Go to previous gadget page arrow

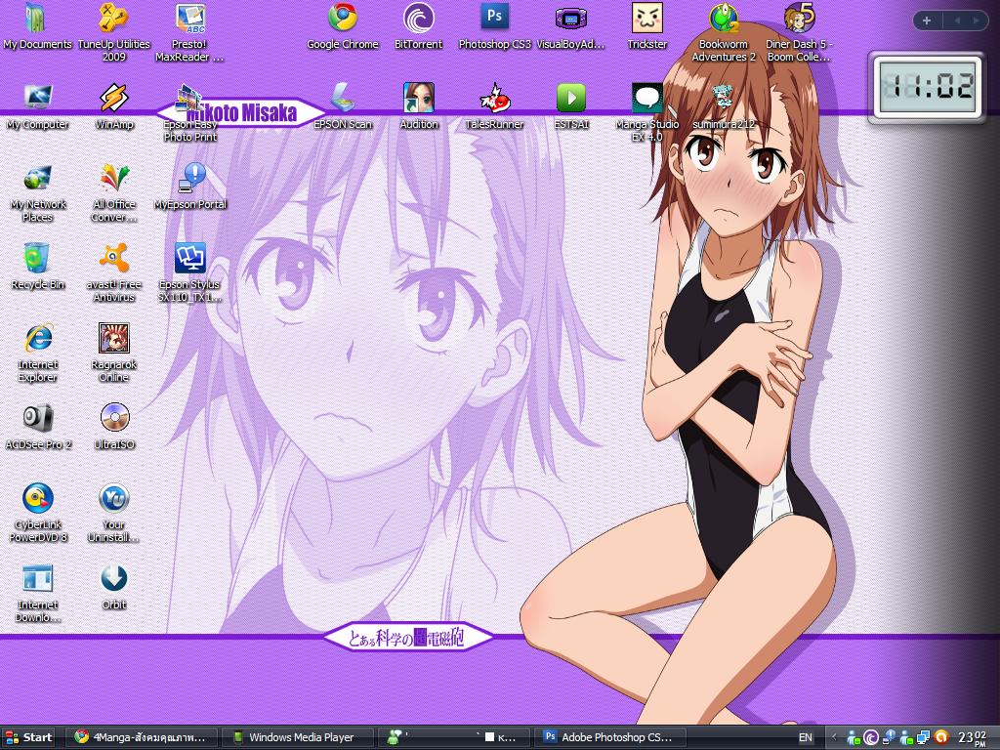point(957,21)
